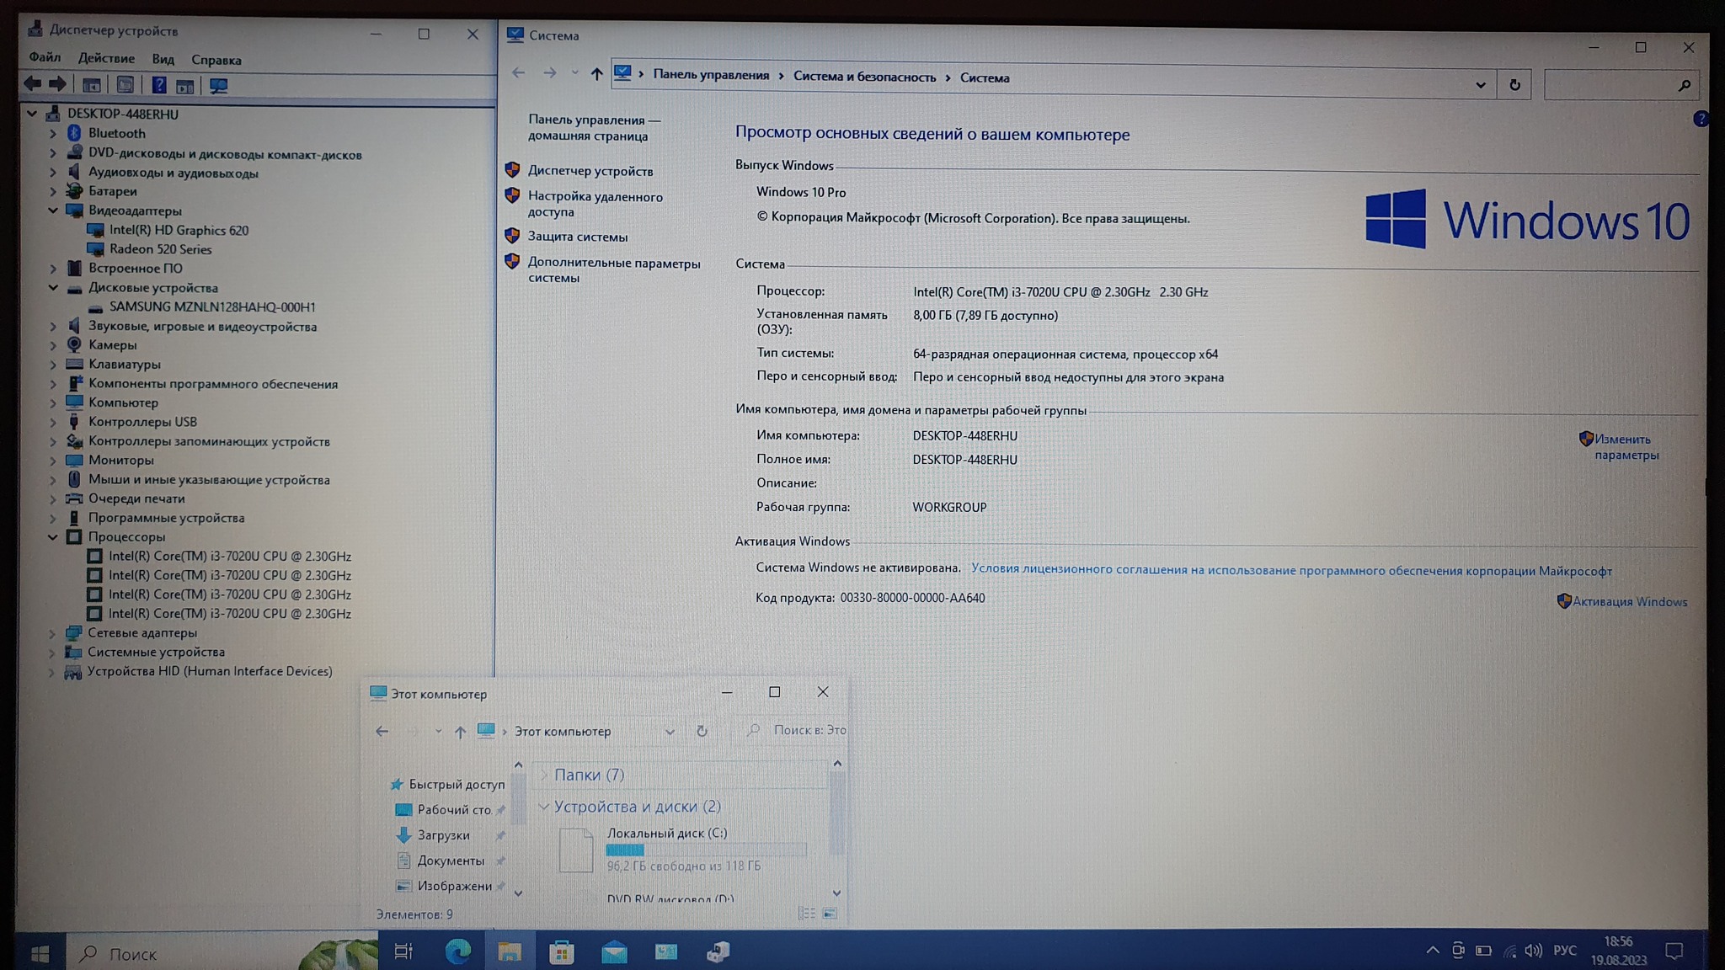Viewport: 1725px width, 970px height.
Task: Collapse the Процессоры category
Action: tap(52, 536)
